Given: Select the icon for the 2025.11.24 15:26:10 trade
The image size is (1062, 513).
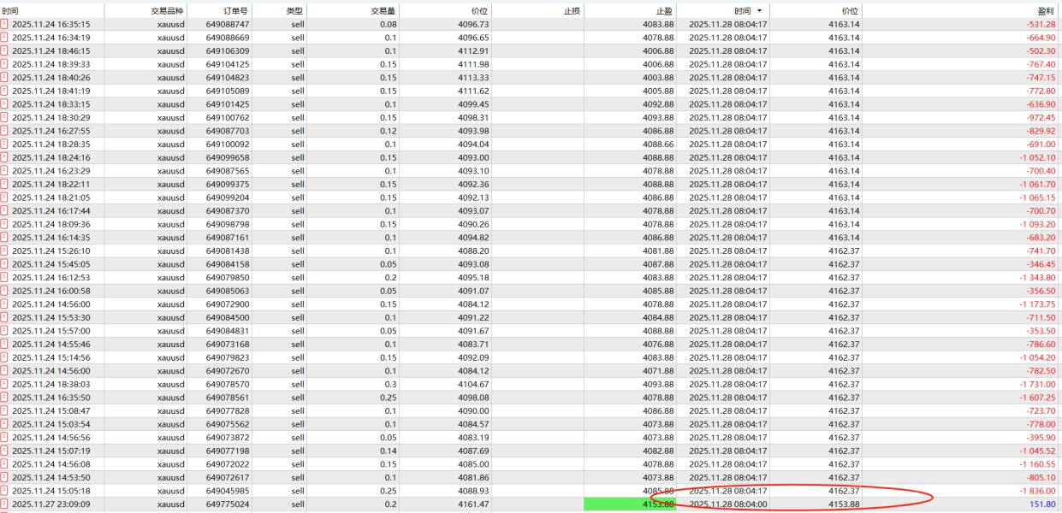Looking at the screenshot, I should [4, 251].
